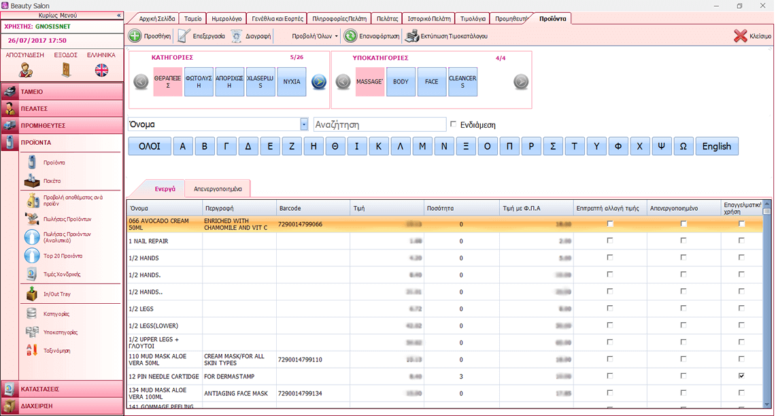Click the green Προσθήκη add icon
This screenshot has width=776, height=416.
point(135,36)
